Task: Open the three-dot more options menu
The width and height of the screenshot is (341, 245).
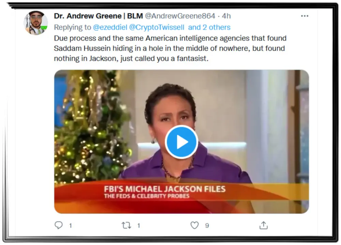Action: pyautogui.click(x=305, y=16)
